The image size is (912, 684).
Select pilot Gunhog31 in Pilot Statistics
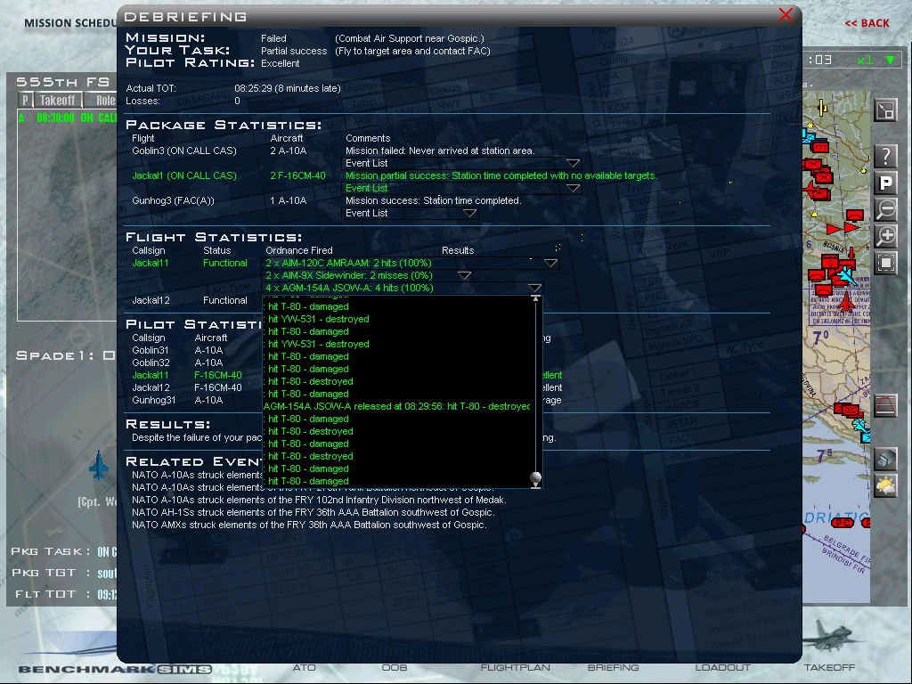click(x=153, y=400)
